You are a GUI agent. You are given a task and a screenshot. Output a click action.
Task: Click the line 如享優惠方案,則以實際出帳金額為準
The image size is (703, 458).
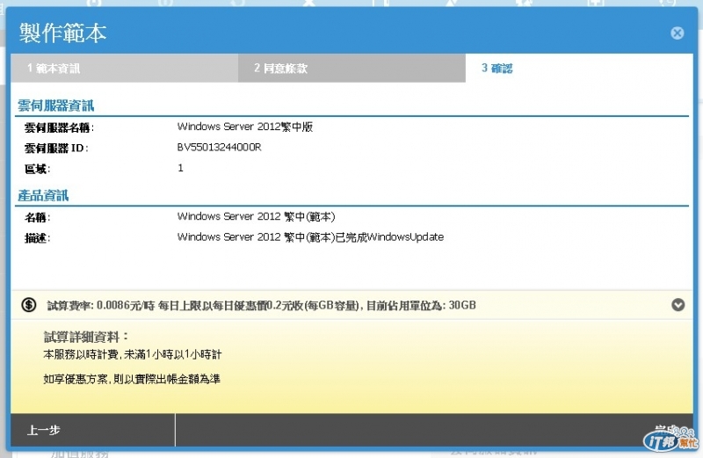tap(132, 379)
